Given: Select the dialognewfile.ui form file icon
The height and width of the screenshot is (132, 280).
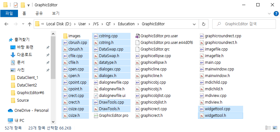Looking at the screenshot, I should pyautogui.click(x=96, y=96).
